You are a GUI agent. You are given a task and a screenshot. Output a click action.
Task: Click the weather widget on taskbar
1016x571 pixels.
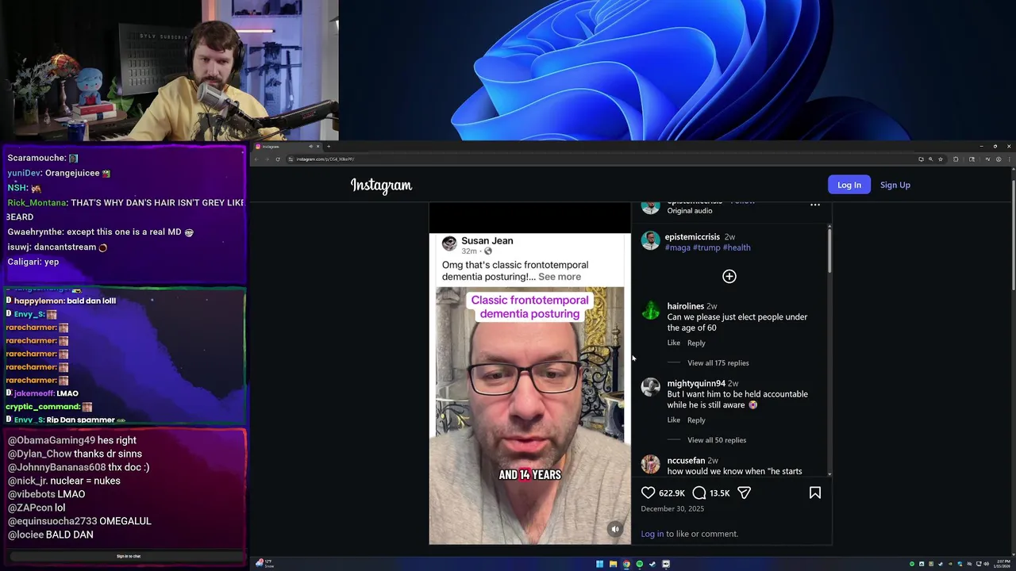tap(264, 563)
